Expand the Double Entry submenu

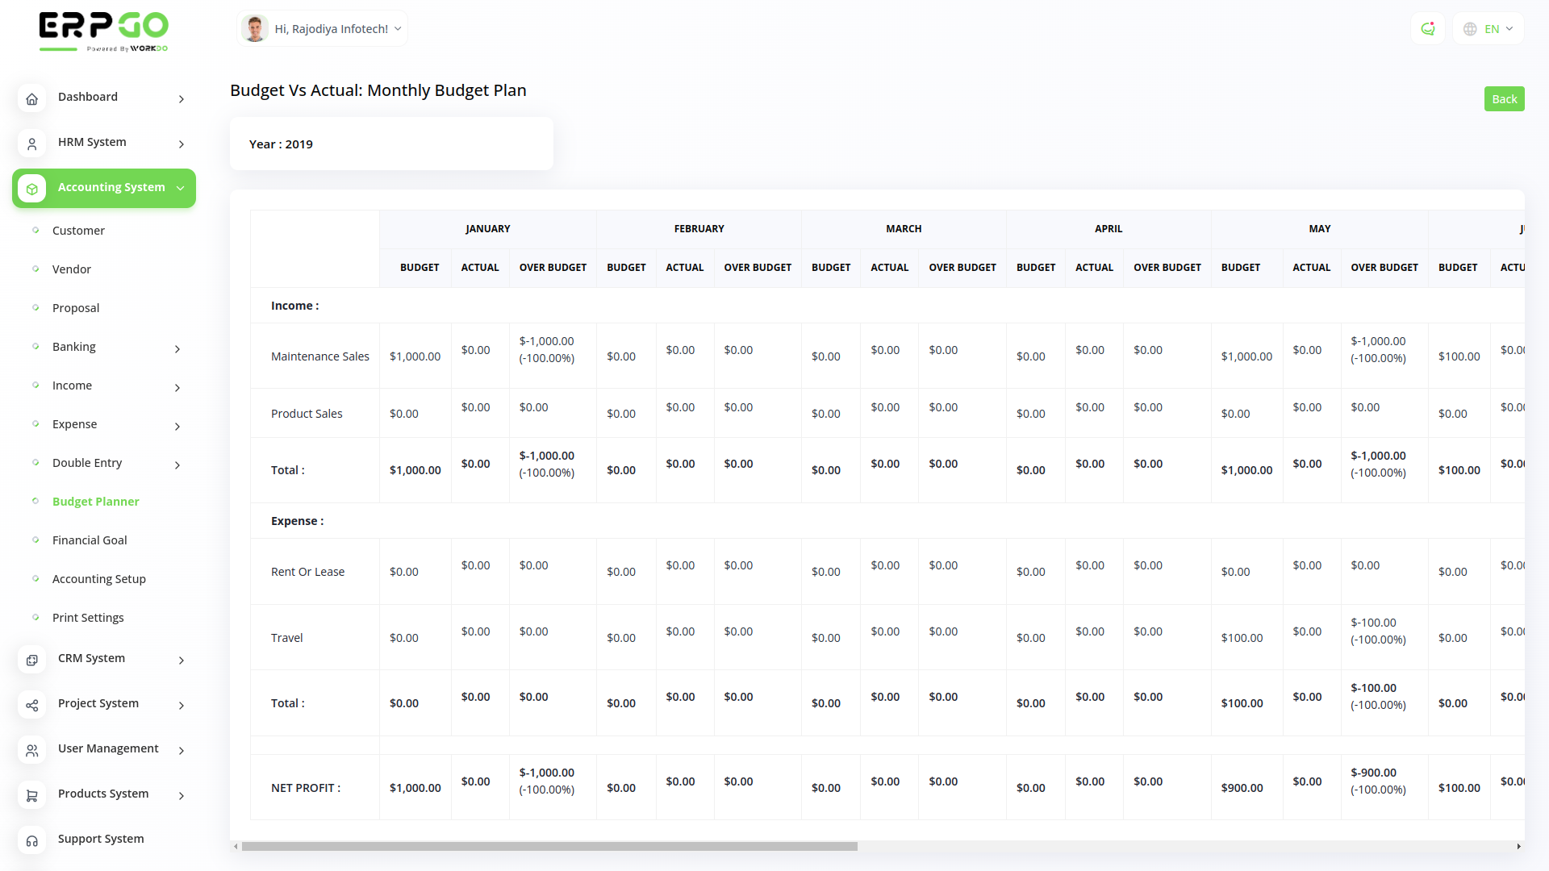(177, 465)
